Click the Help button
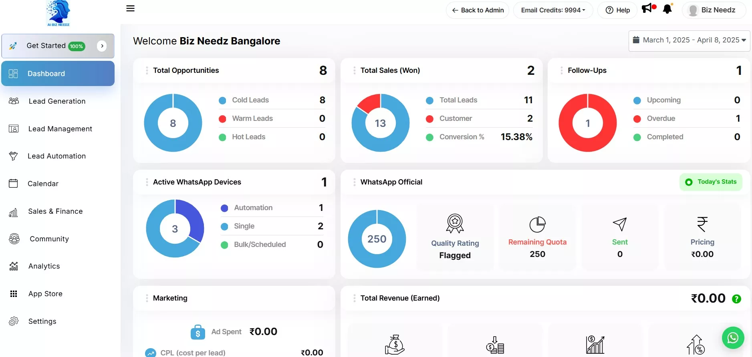 tap(617, 10)
